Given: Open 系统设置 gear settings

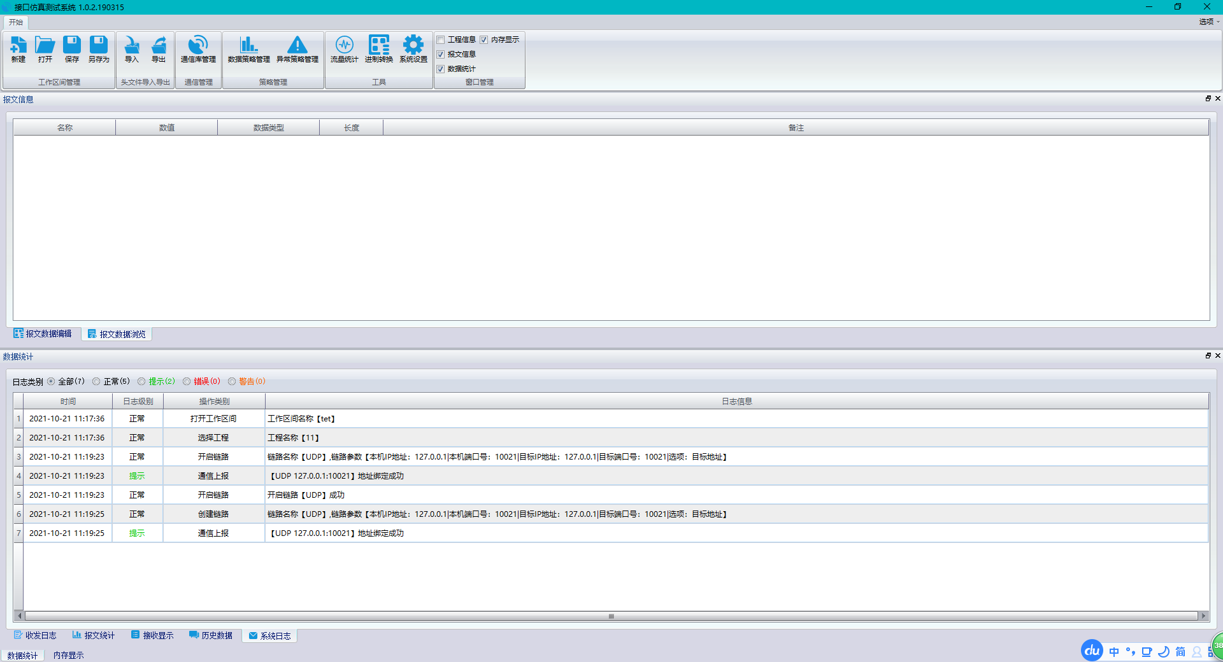Looking at the screenshot, I should (413, 49).
